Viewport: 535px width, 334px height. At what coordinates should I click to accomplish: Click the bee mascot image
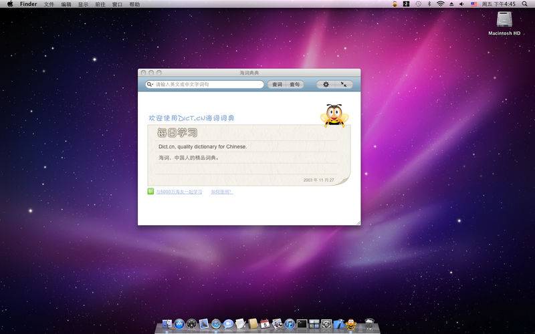click(x=334, y=115)
